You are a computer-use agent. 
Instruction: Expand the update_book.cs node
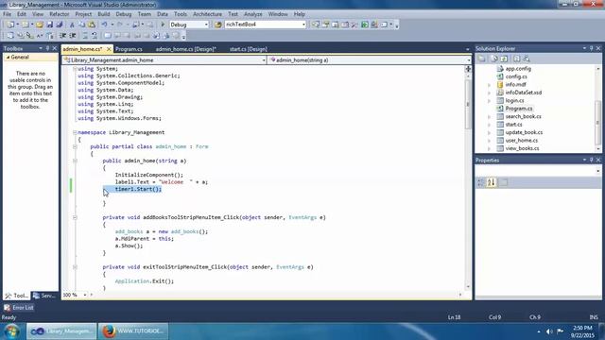[x=490, y=132]
